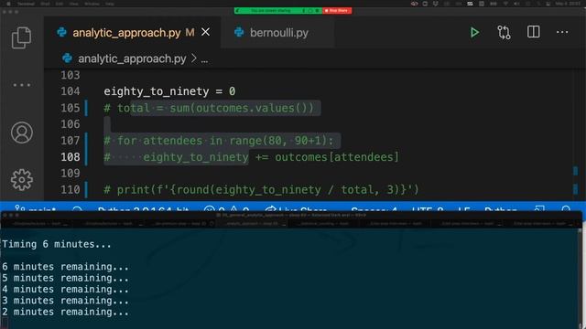The height and width of the screenshot is (329, 586).
Task: Open the Accounts menu icon
Action: point(22,133)
